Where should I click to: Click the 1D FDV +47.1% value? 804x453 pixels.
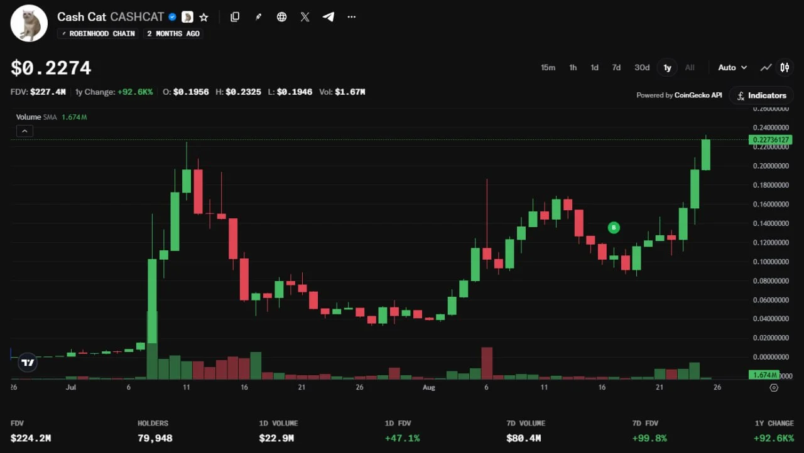tap(403, 438)
